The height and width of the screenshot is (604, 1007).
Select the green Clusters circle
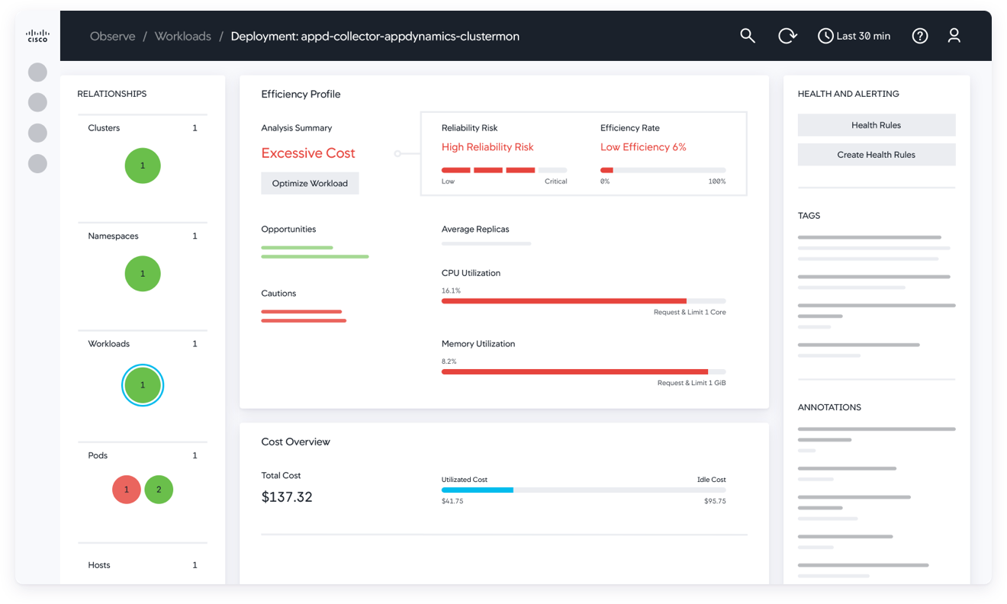click(143, 165)
